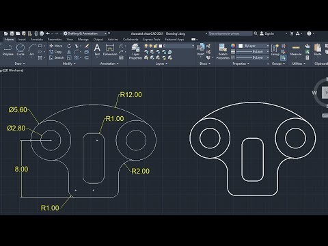Expand the Annotation panel
328x246 pixels.
pyautogui.click(x=109, y=64)
